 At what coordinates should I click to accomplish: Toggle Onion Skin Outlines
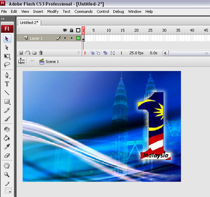pyautogui.click(x=98, y=53)
